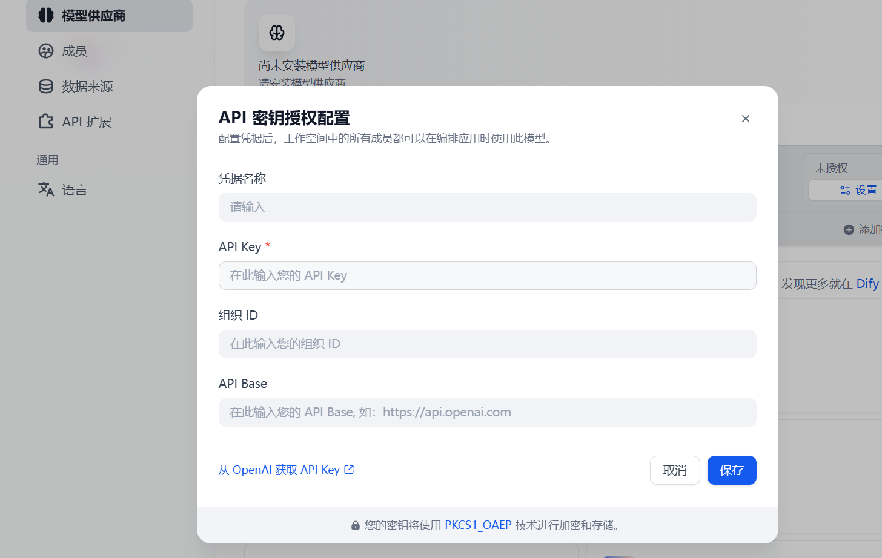This screenshot has height=558, width=882.
Task: Click the Dify link on the right
Action: (x=867, y=283)
